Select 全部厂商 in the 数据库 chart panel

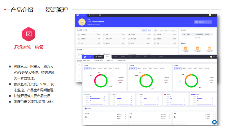point(178,69)
